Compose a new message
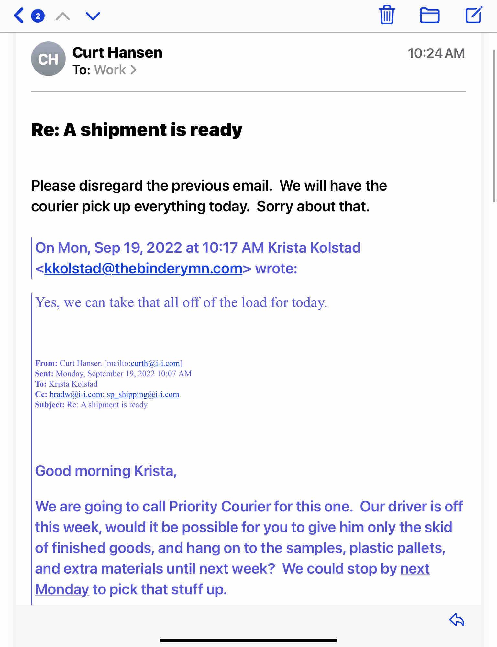 [x=473, y=15]
